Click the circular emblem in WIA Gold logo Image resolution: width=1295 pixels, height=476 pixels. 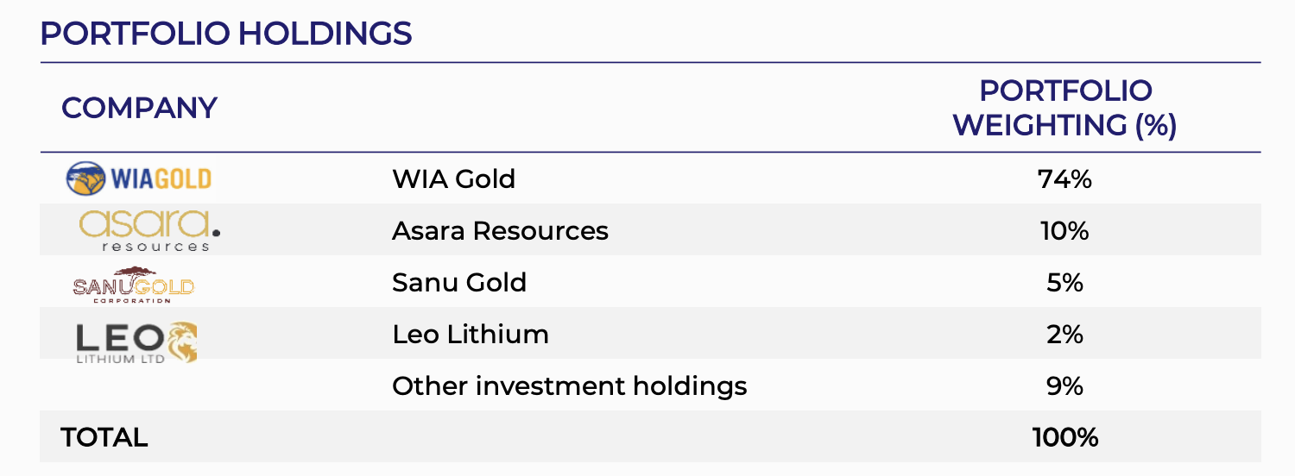tap(85, 178)
